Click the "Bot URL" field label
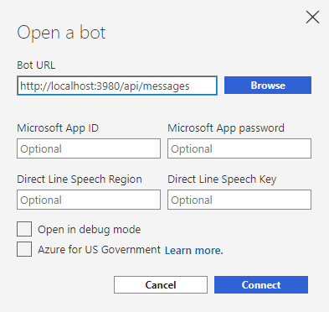The width and height of the screenshot is (329, 312). pos(36,65)
